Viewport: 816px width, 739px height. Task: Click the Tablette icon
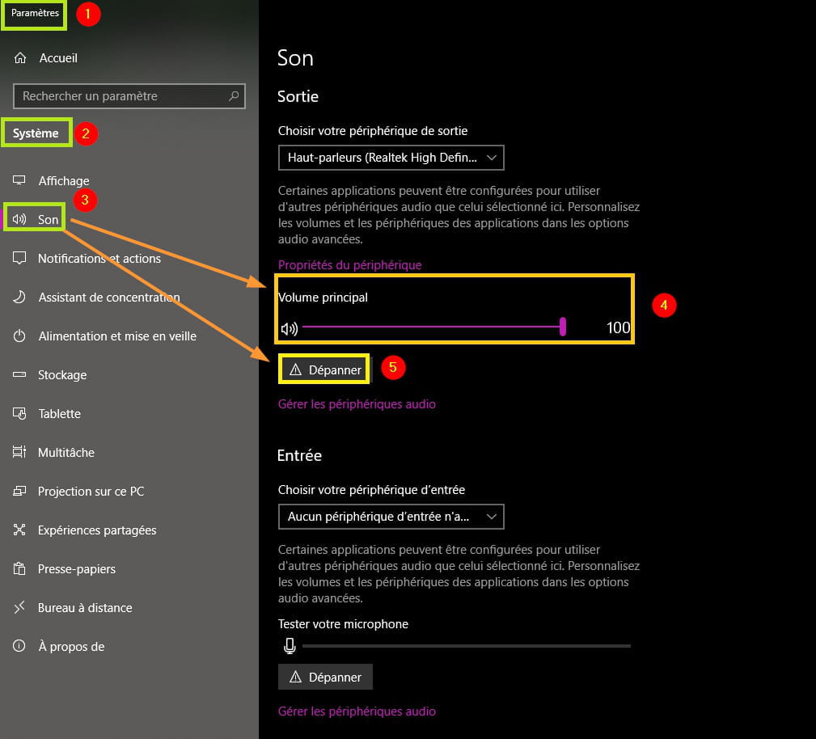point(19,413)
